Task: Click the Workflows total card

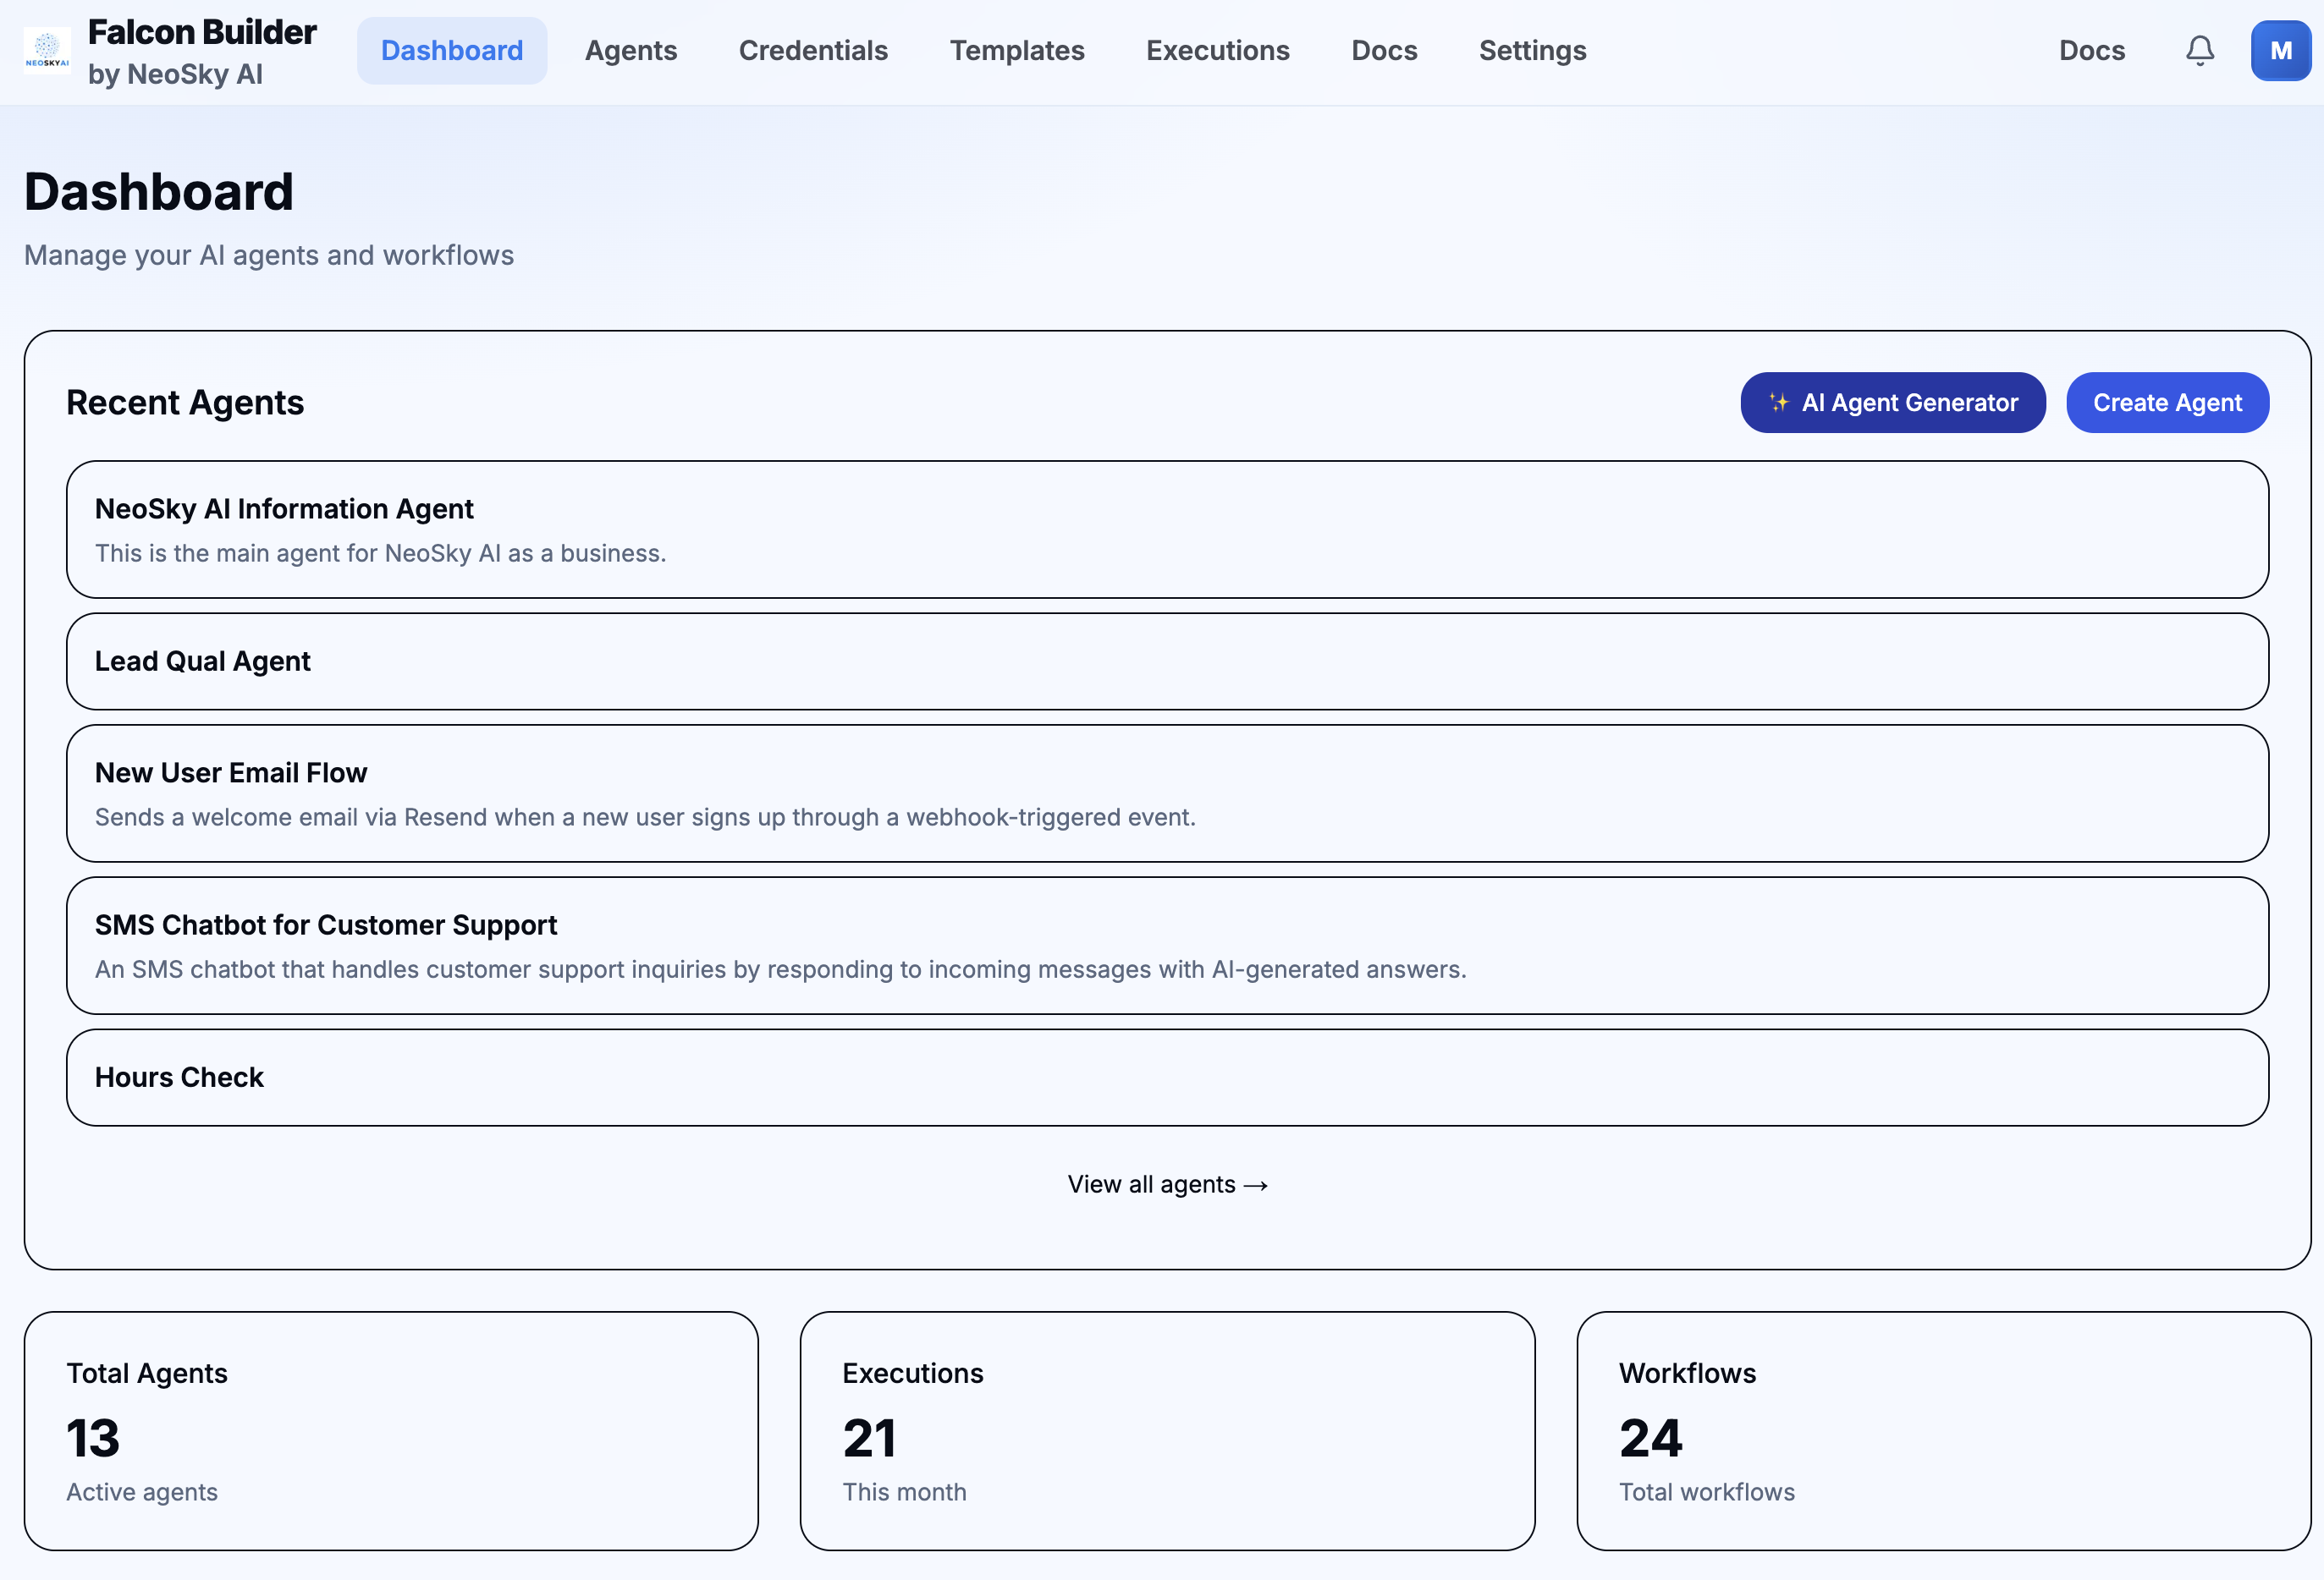Action: tap(1943, 1431)
